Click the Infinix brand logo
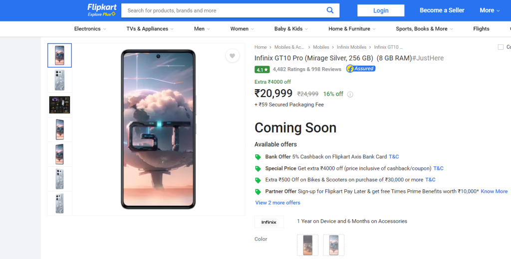The height and width of the screenshot is (259, 511). coord(269,222)
